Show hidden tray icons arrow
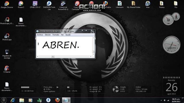Screen dimensions: 184x103 [x=161, y=100]
